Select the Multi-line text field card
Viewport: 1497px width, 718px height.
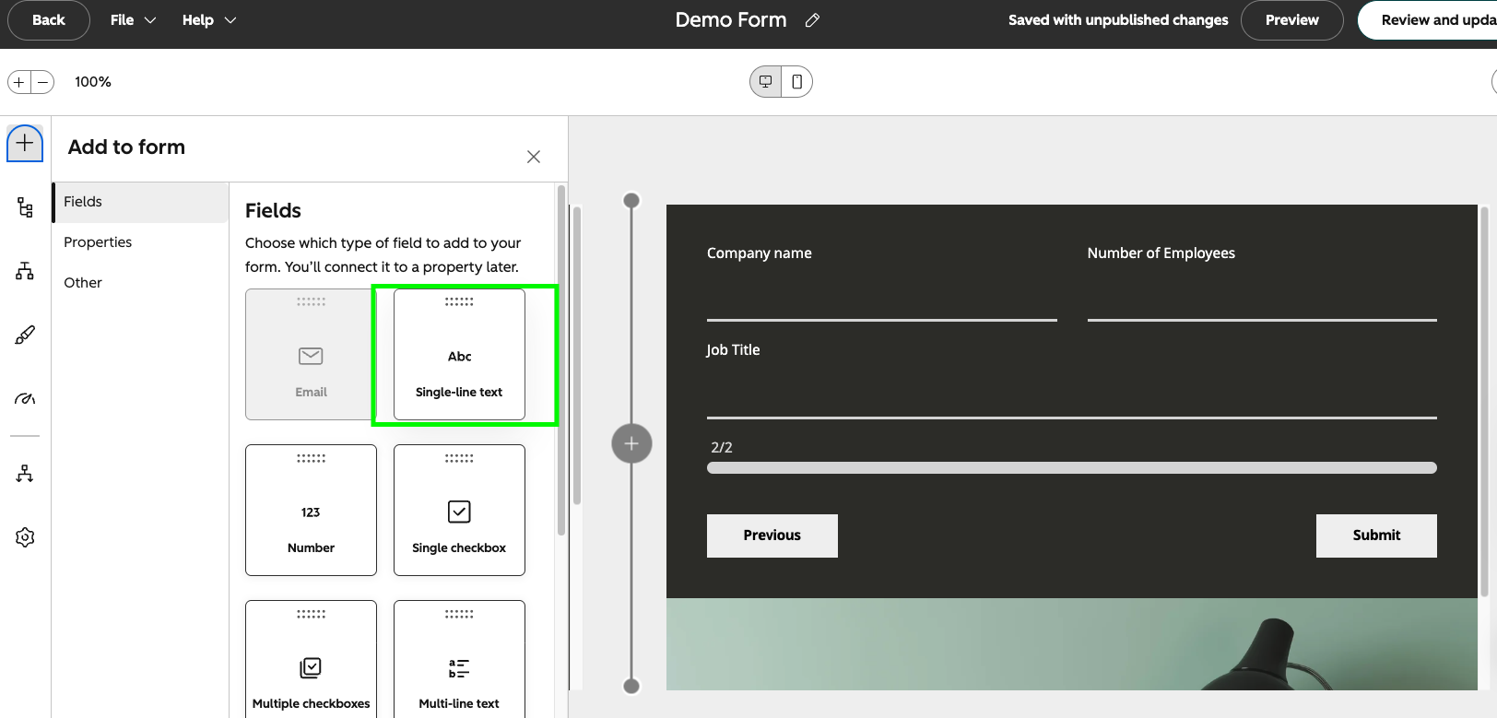[459, 659]
